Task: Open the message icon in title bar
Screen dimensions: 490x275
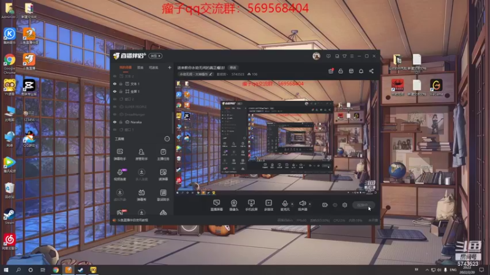Action: tap(328, 56)
